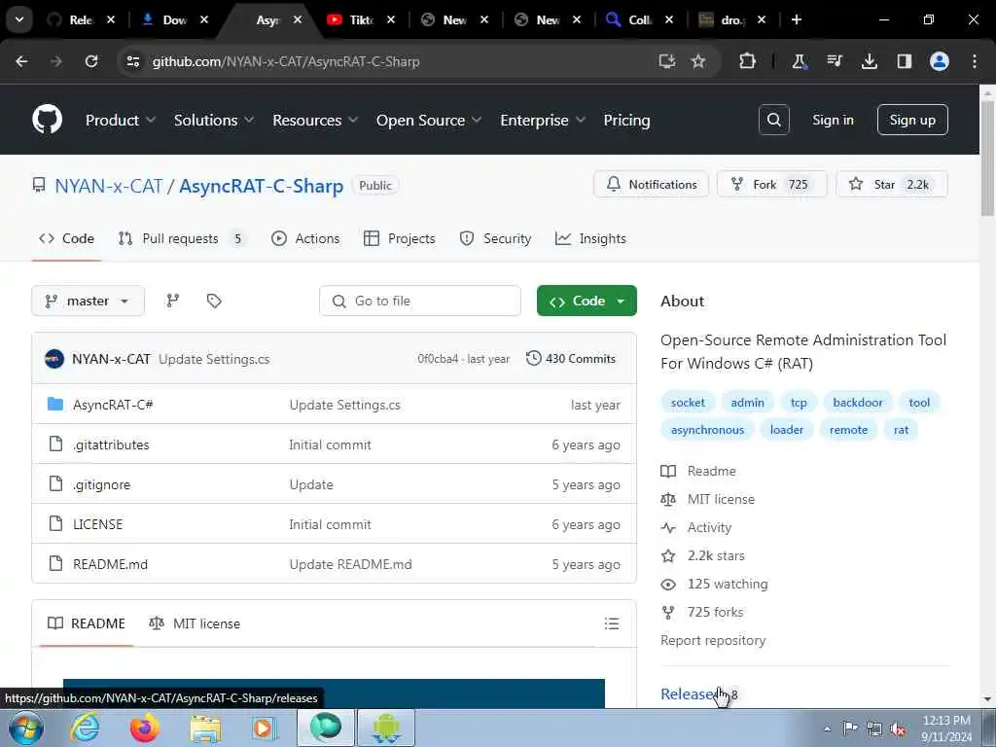The height and width of the screenshot is (747, 996).
Task: View branches using the branch icon
Action: tap(173, 301)
